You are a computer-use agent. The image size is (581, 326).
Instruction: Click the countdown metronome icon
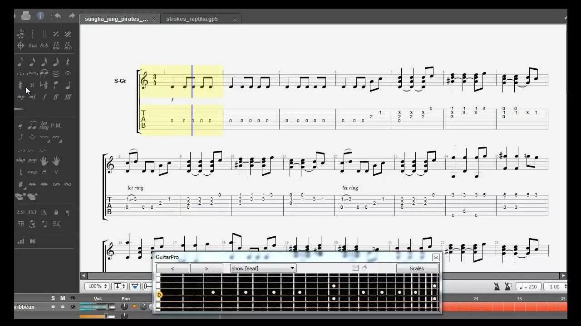508,286
